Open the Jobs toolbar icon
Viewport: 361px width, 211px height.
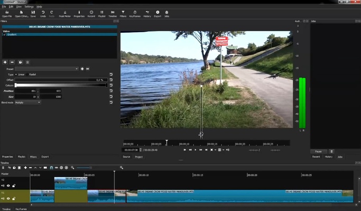tap(166, 14)
